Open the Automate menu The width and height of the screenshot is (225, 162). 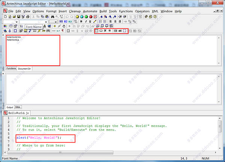[90, 11]
